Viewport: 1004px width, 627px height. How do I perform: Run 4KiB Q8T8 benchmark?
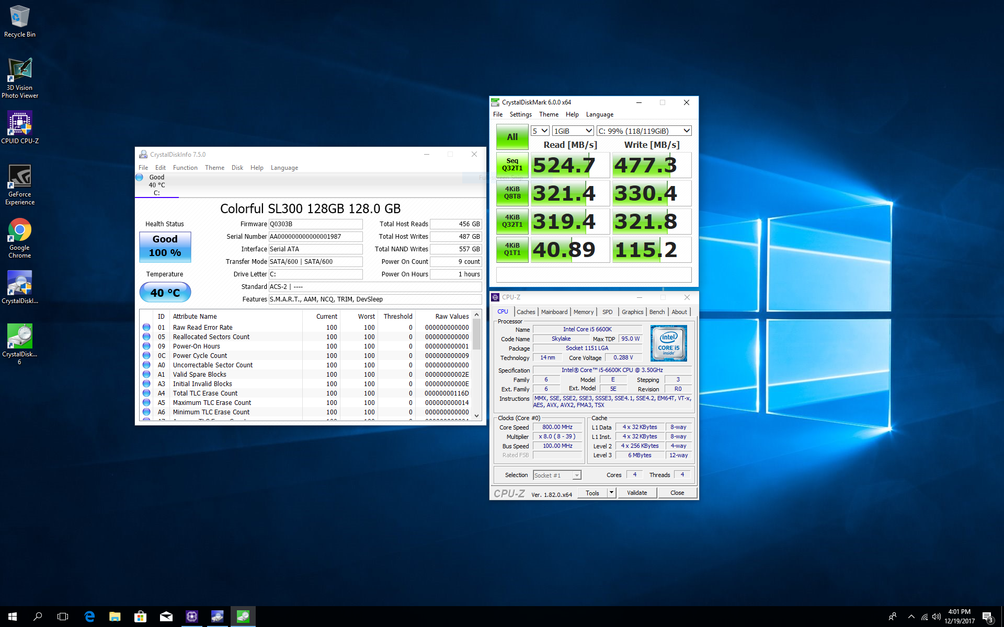(512, 193)
